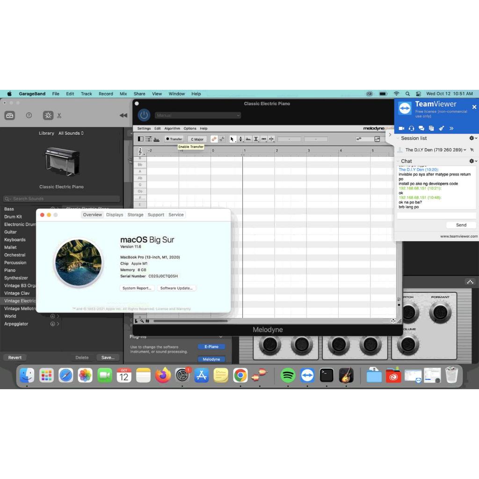The height and width of the screenshot is (479, 479).
Task: Select the Melodyne pitch tool
Action: click(240, 139)
